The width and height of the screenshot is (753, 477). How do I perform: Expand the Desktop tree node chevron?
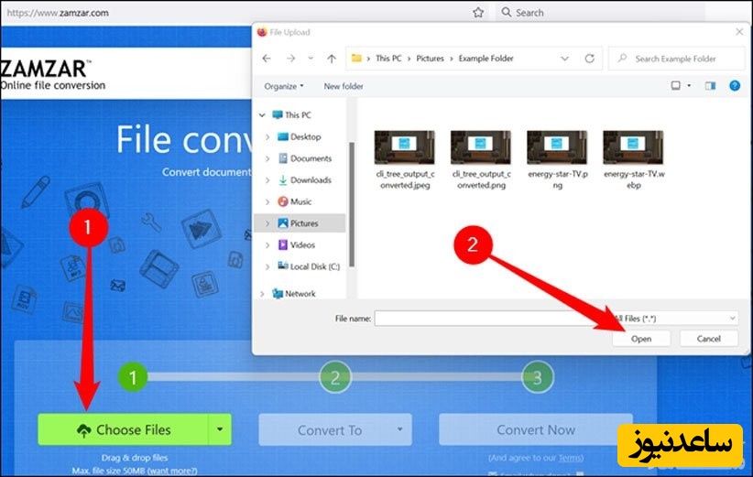coord(267,137)
